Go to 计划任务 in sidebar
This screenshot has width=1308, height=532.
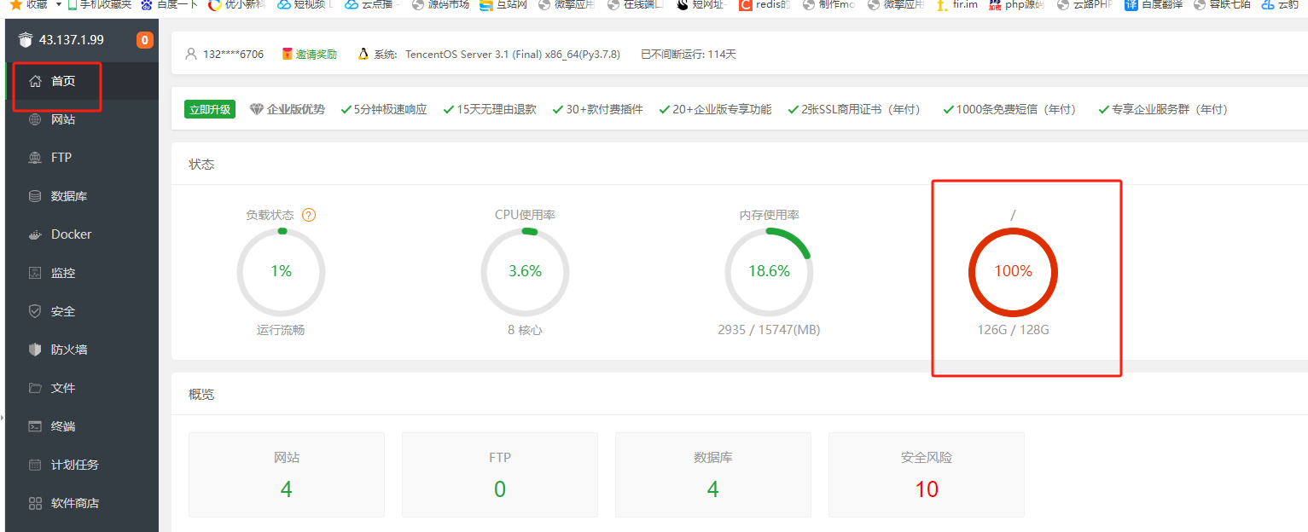point(74,465)
